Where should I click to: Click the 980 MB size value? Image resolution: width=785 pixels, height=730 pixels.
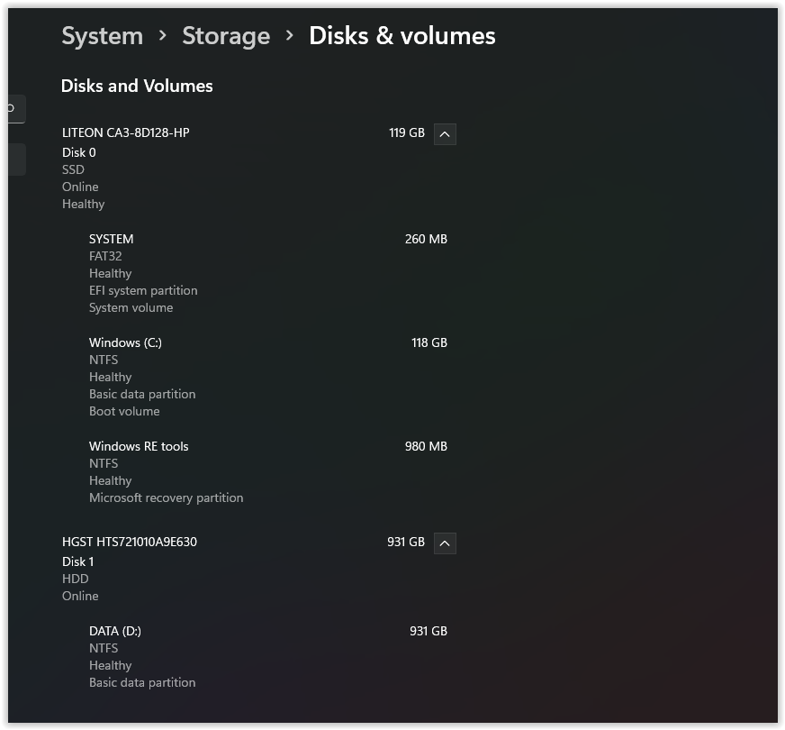426,446
